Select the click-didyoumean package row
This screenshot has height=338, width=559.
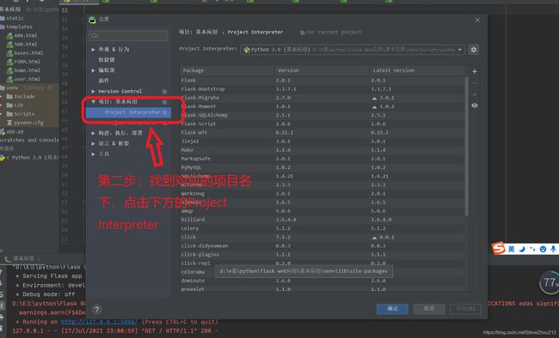[322, 246]
